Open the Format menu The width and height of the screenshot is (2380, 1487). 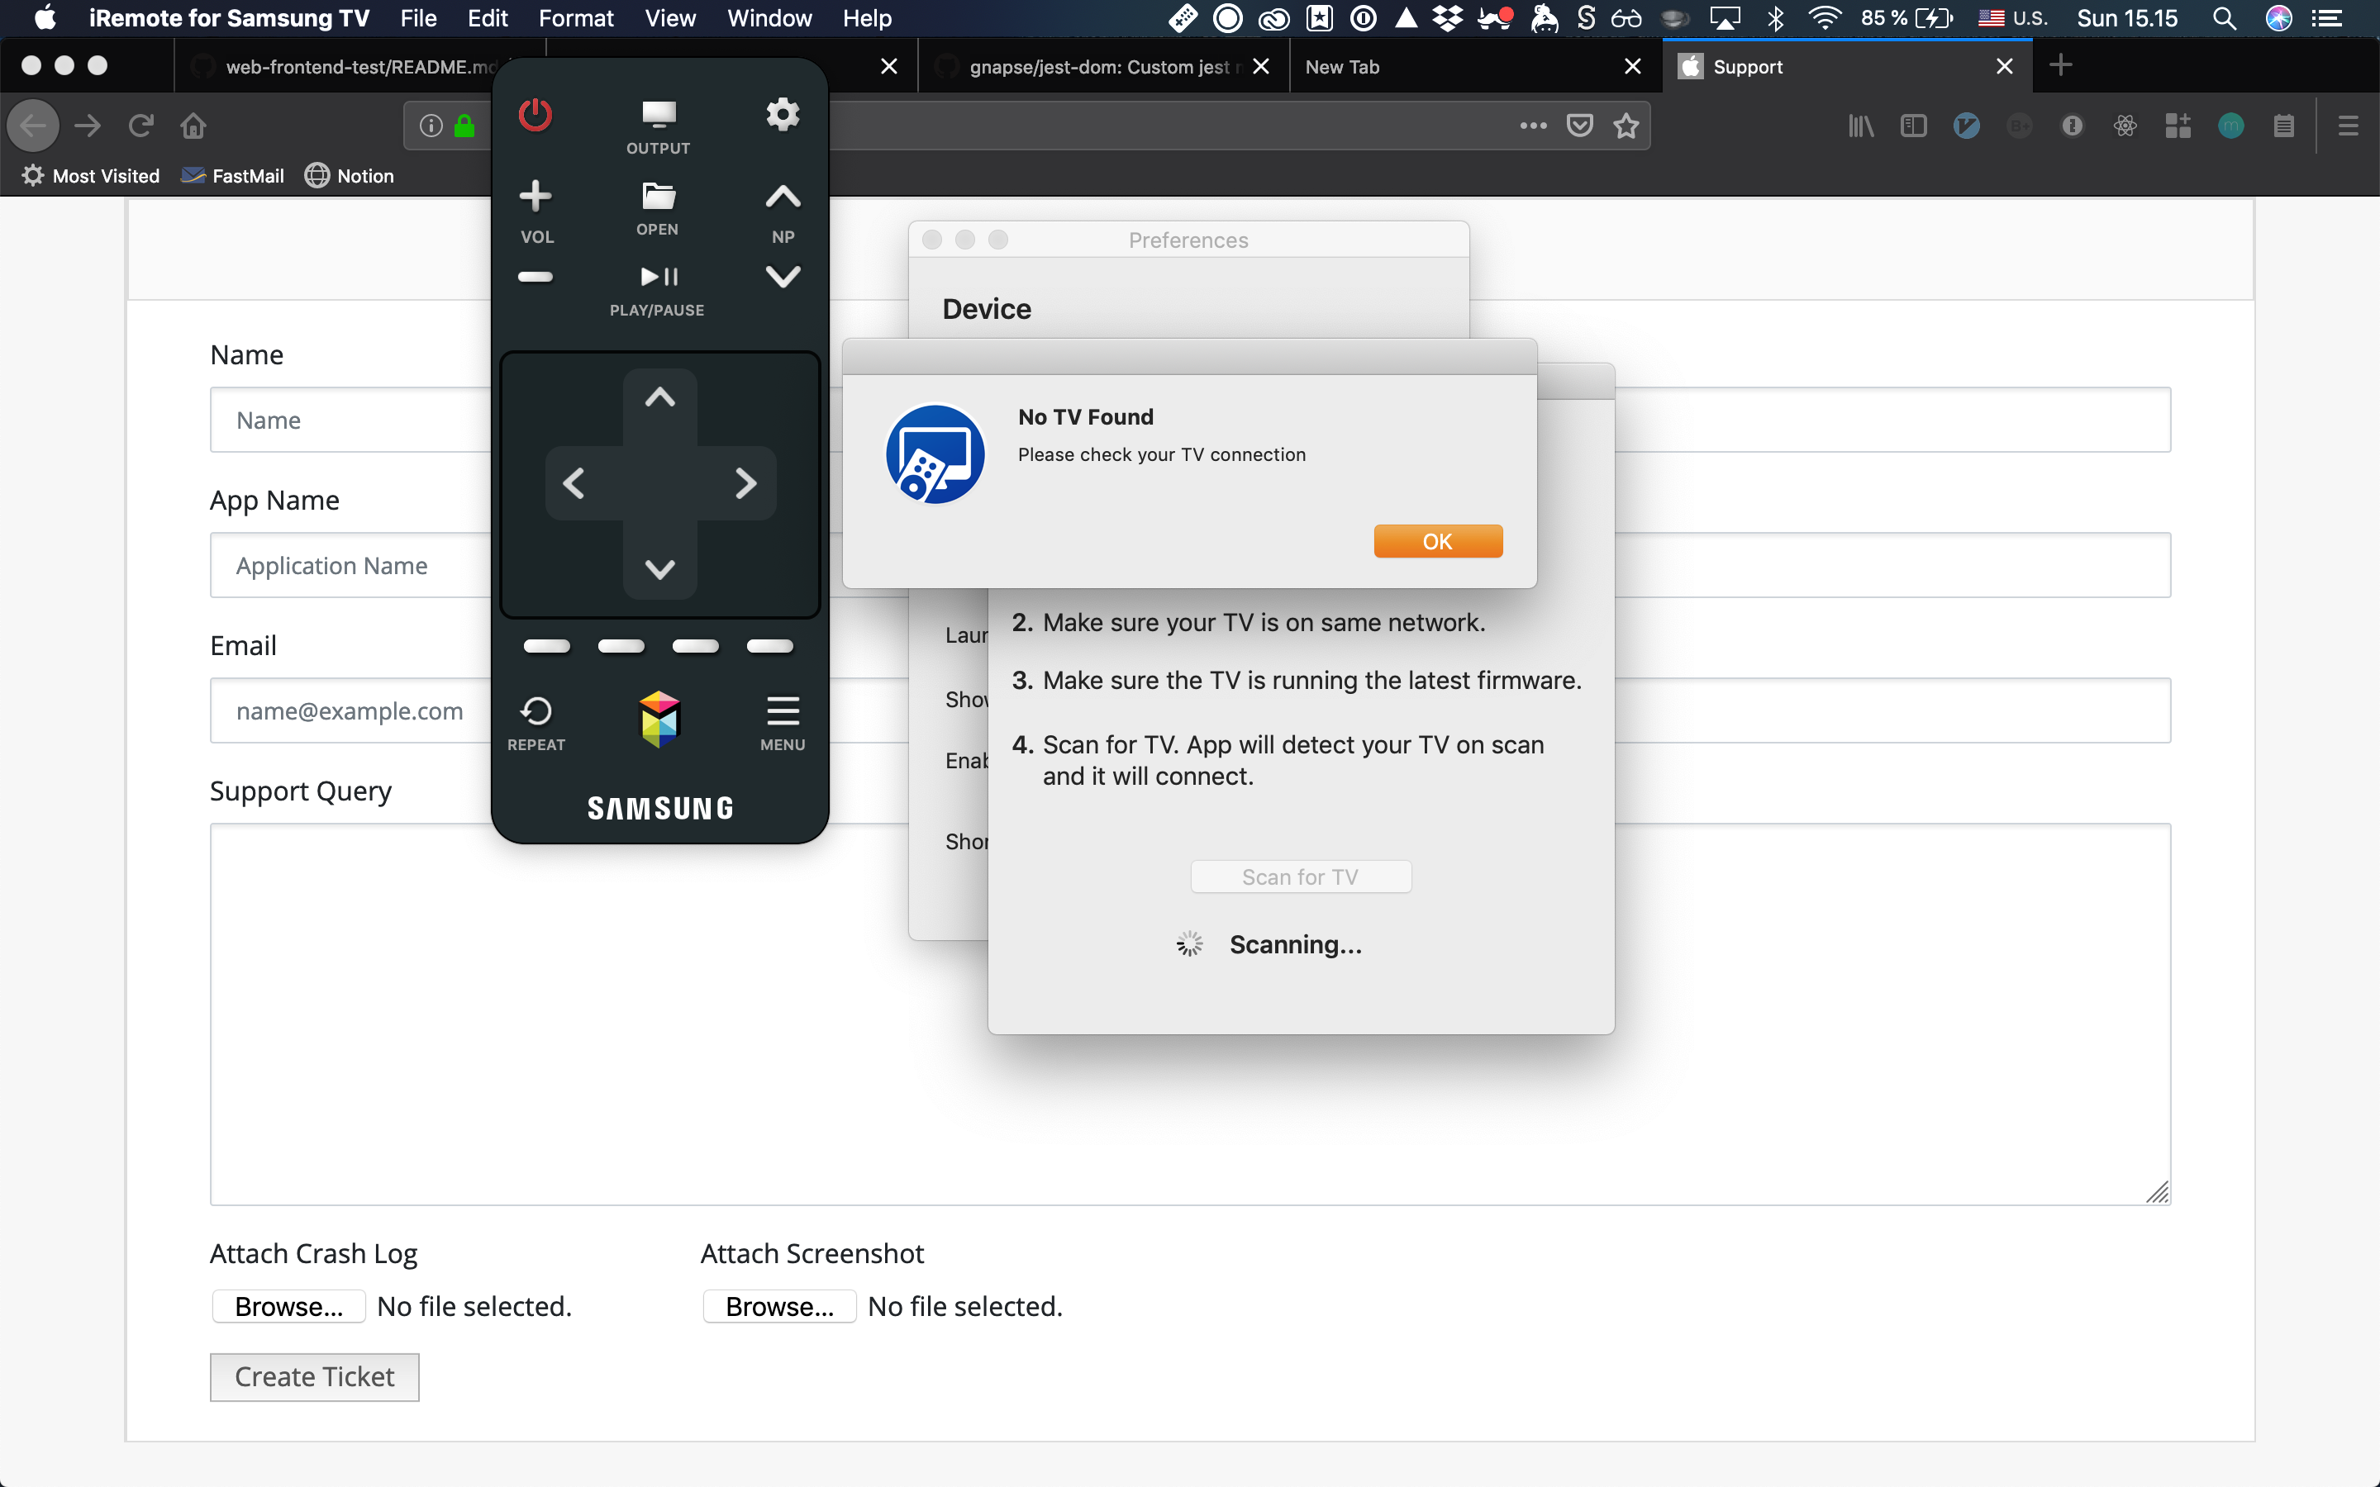[576, 17]
